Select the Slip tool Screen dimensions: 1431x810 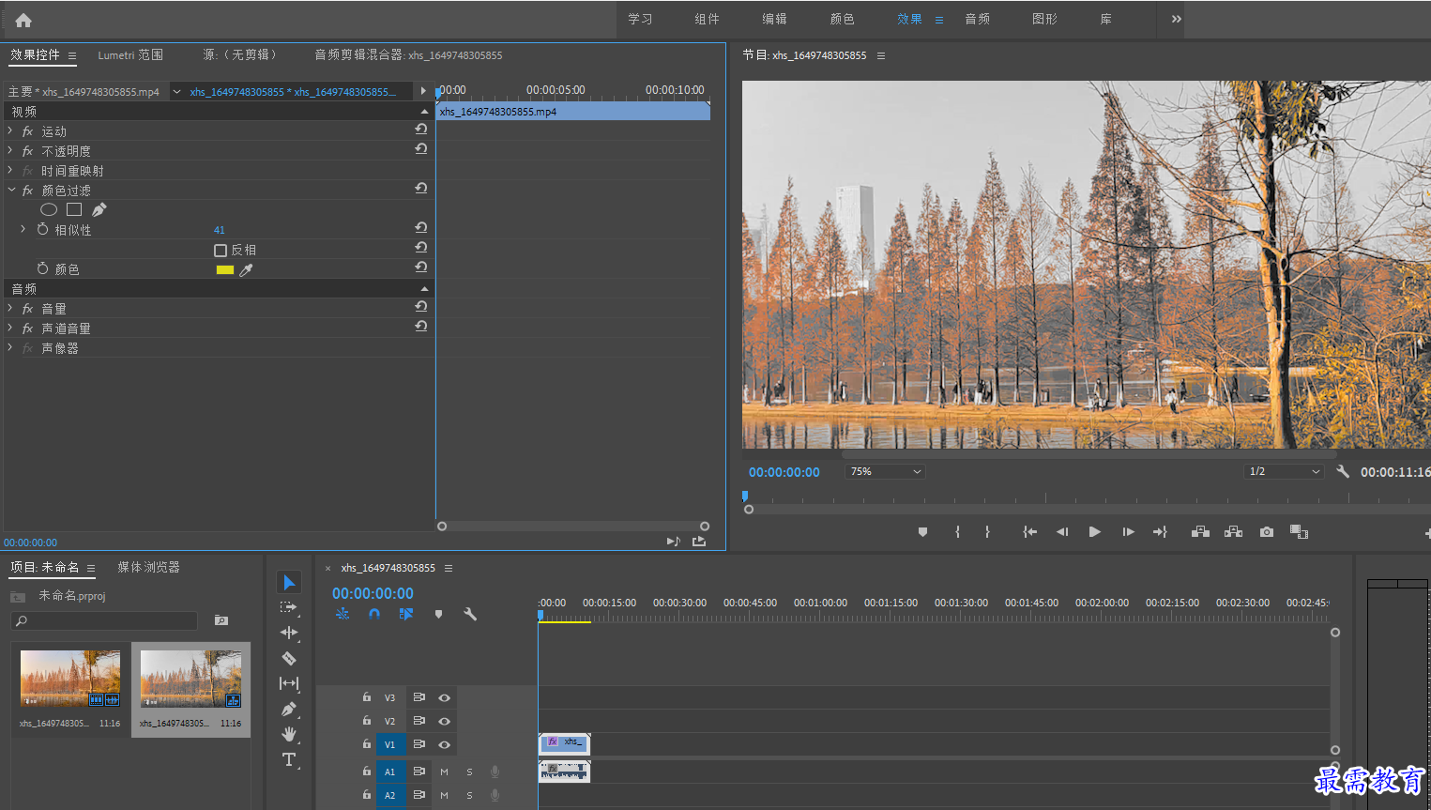tap(289, 683)
